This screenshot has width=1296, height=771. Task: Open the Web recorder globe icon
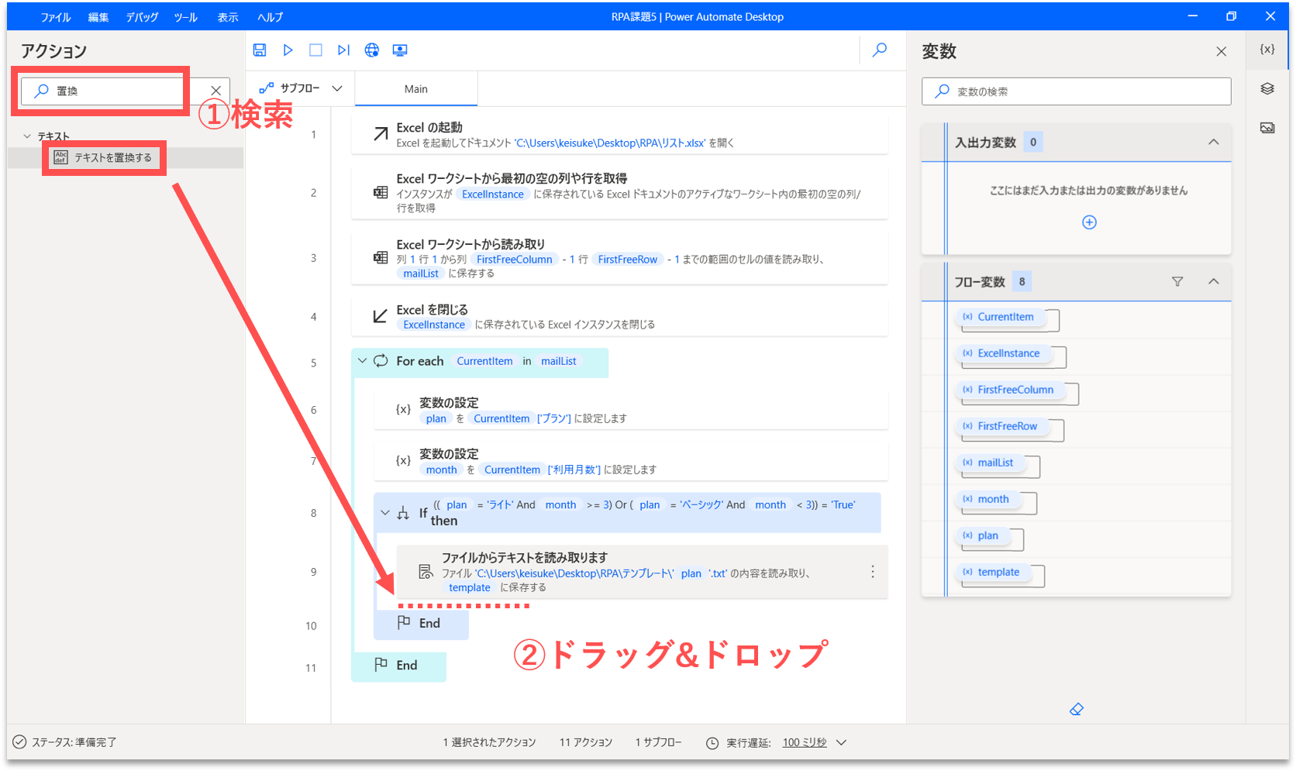pos(372,50)
